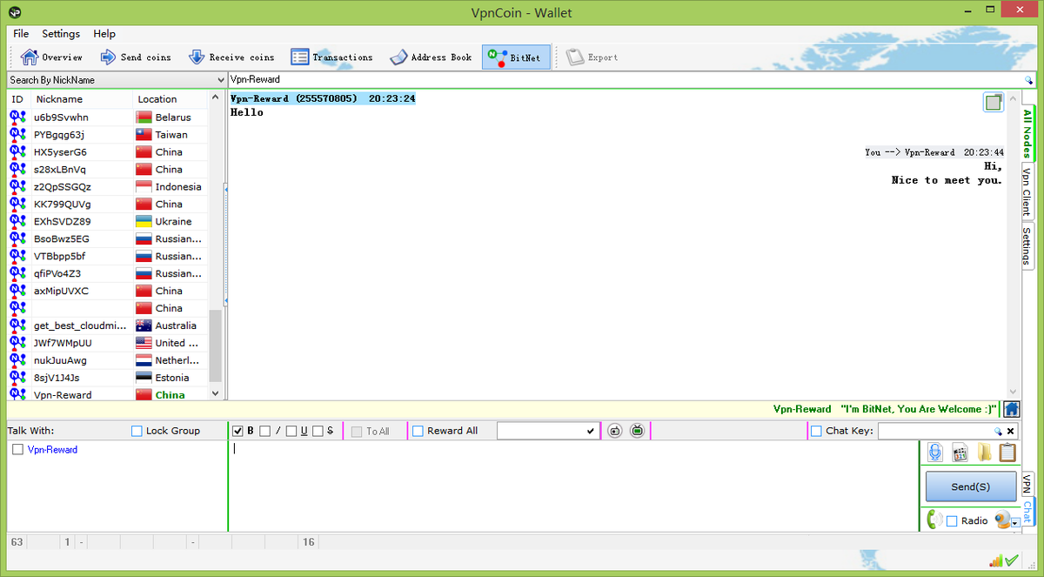The height and width of the screenshot is (577, 1044).
Task: Toggle the underline U checkbox
Action: [291, 431]
